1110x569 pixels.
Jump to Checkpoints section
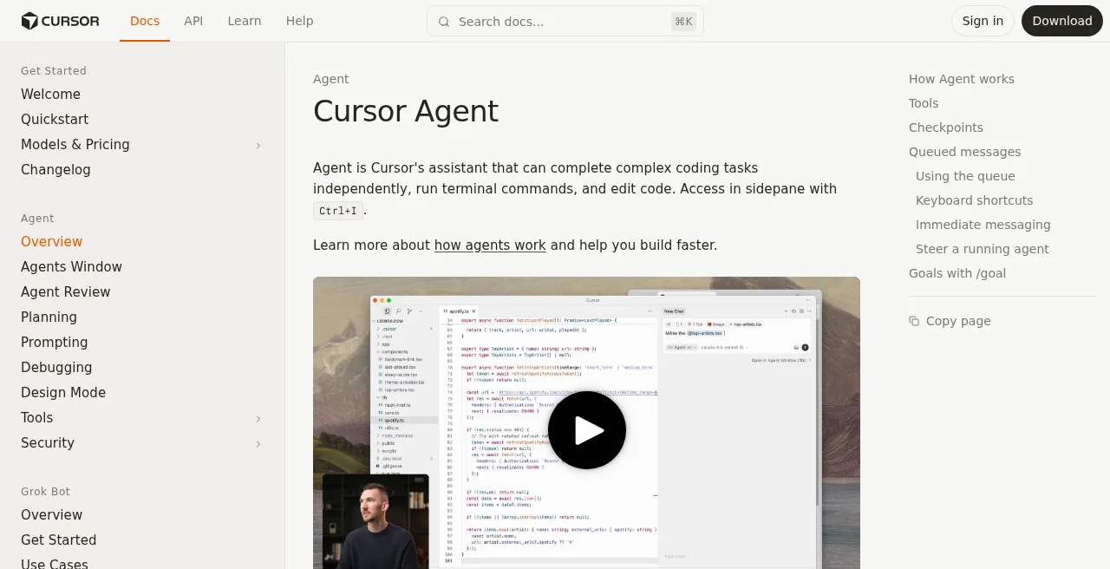(x=946, y=128)
